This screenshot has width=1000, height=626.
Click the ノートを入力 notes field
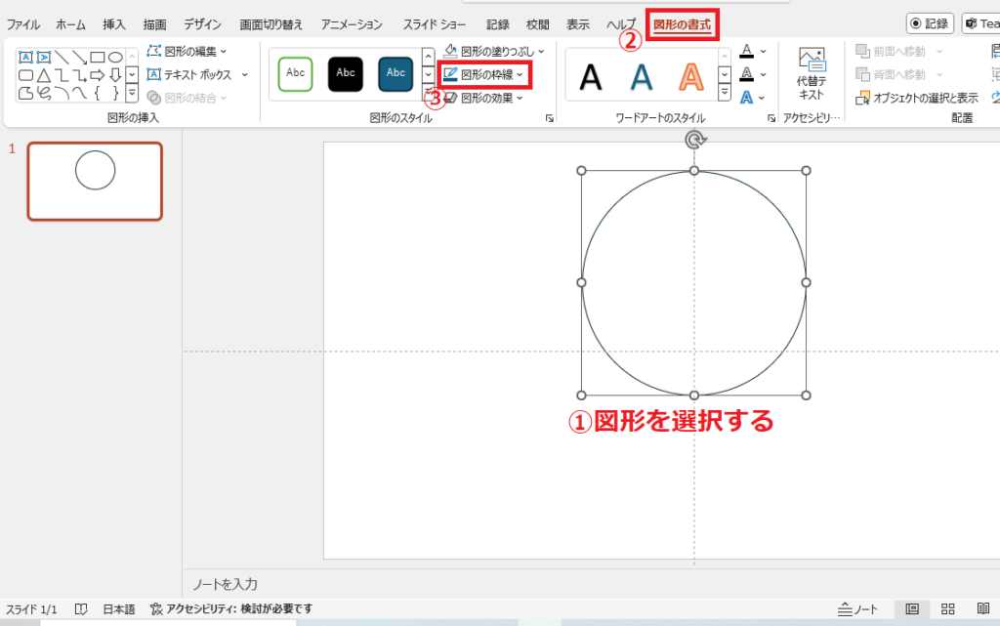pyautogui.click(x=226, y=584)
